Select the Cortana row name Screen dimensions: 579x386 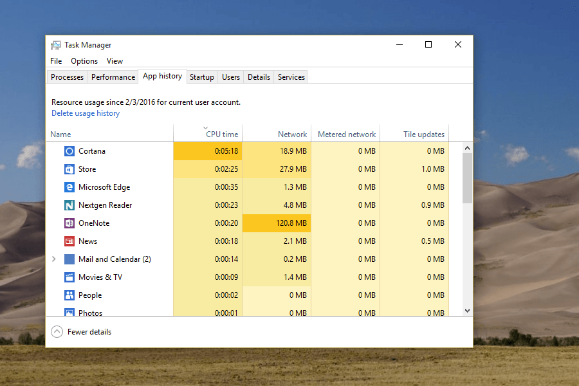pos(92,151)
